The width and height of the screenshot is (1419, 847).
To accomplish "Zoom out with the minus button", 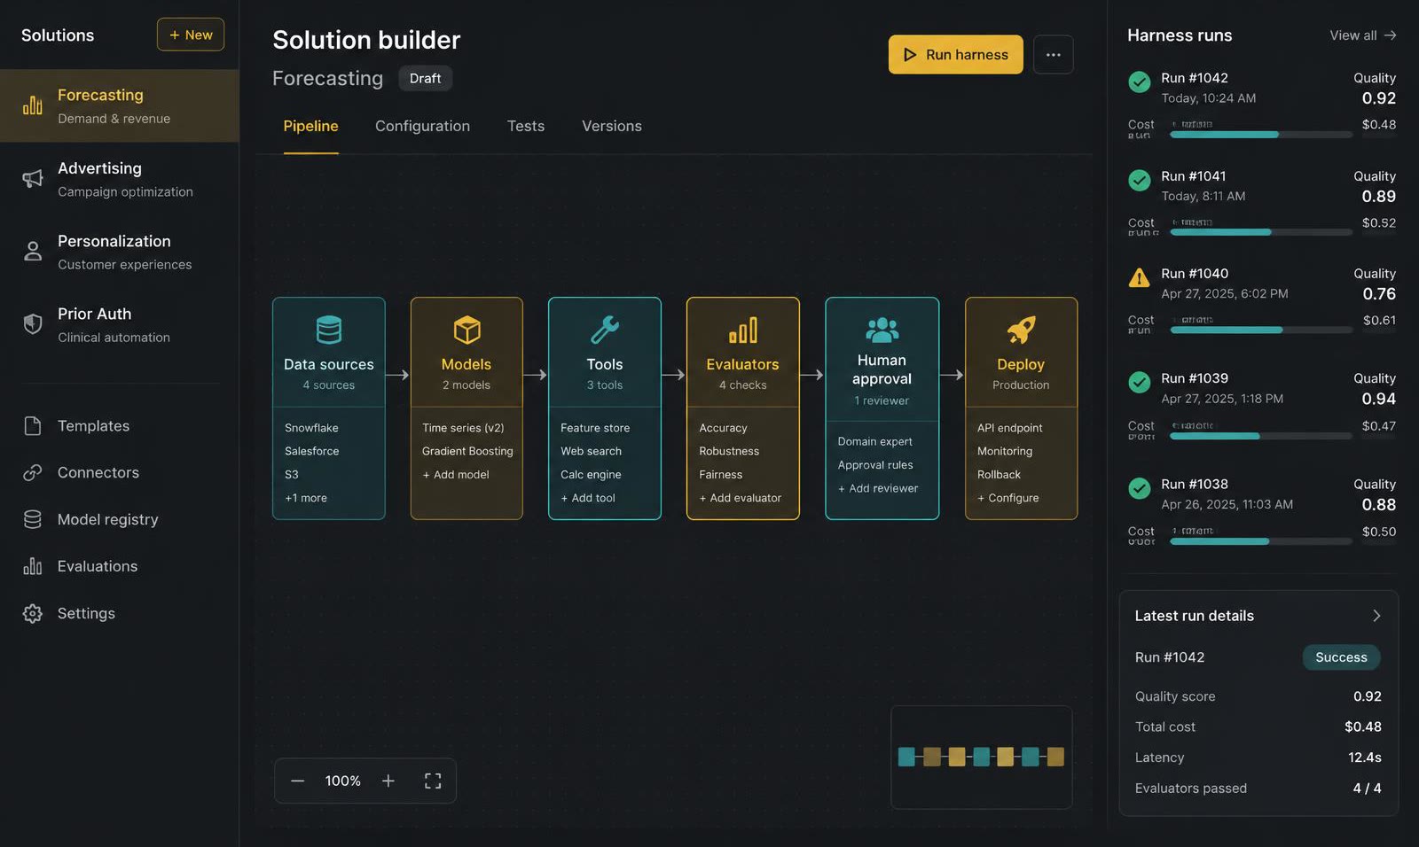I will [x=298, y=781].
